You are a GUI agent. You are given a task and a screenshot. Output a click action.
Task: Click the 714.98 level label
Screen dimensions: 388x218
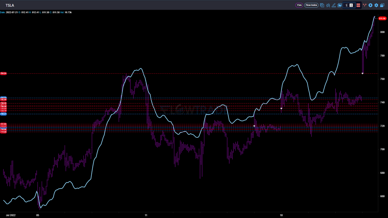[4, 132]
